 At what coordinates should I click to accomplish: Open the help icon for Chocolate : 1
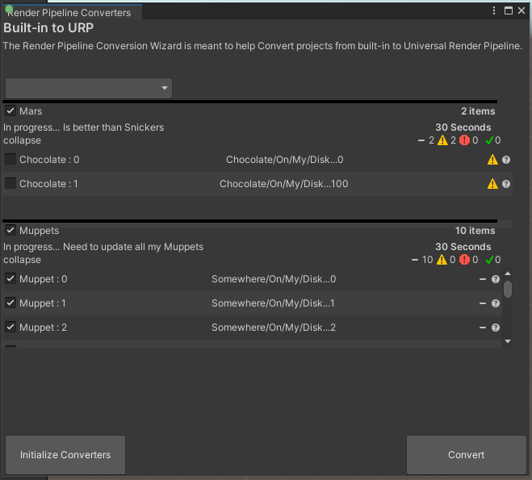(506, 184)
